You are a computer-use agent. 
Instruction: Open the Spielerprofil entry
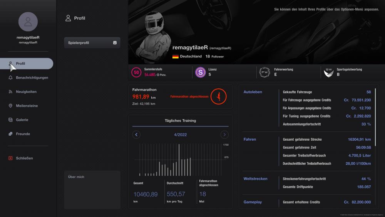pyautogui.click(x=92, y=43)
